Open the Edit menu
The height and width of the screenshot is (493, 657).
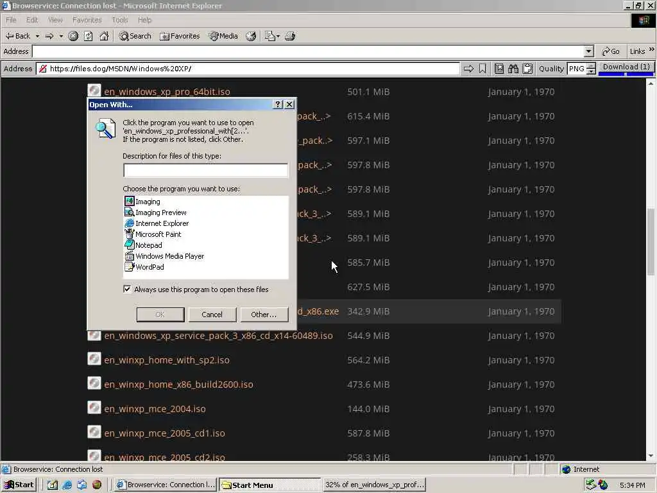pyautogui.click(x=32, y=20)
